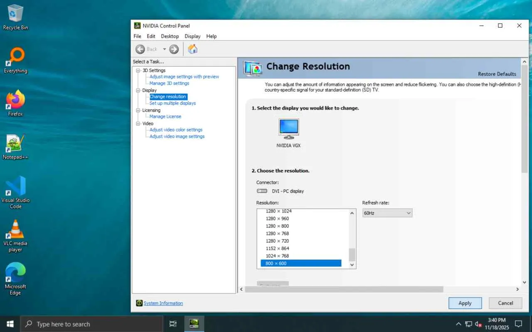Open Task View from the taskbar

(x=173, y=324)
